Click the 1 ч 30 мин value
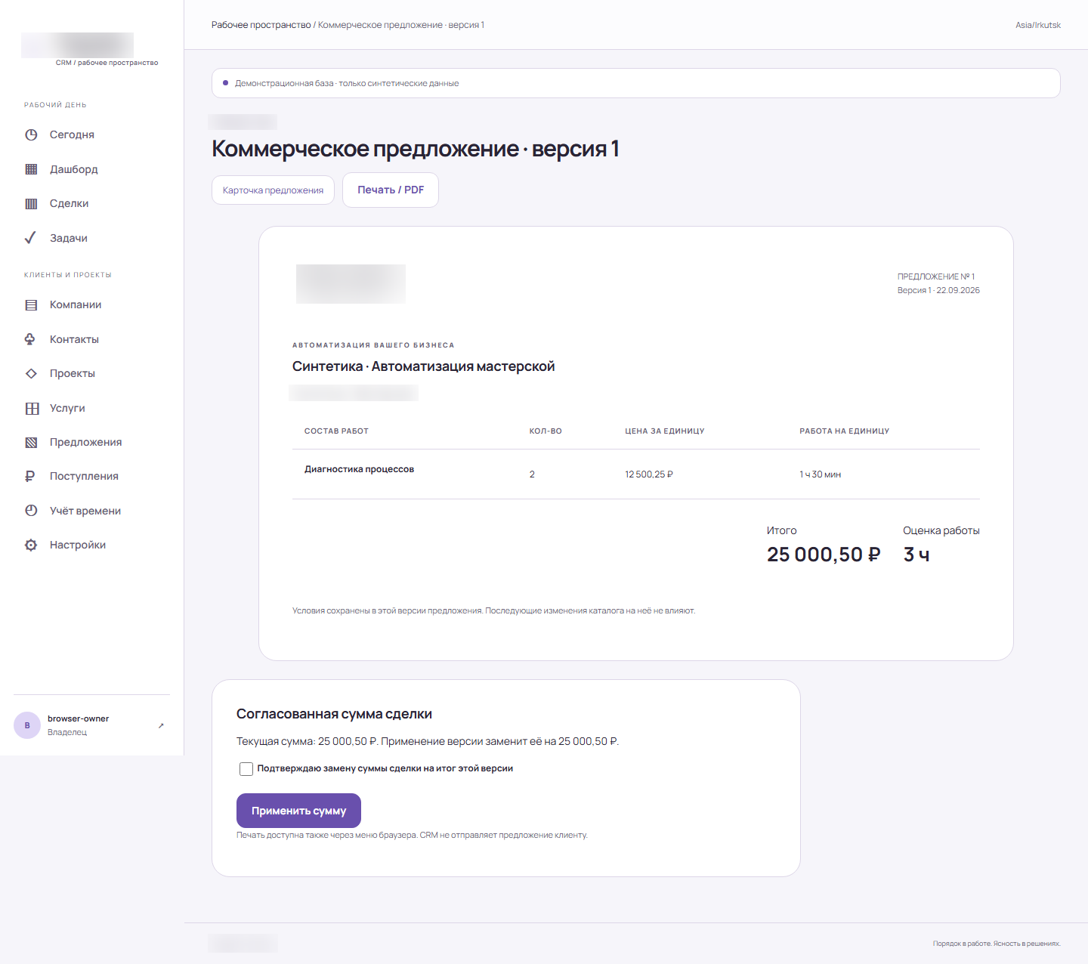Screen dimensions: 1088x964 click(821, 474)
